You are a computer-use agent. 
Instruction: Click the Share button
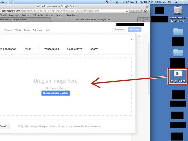[x=135, y=29]
